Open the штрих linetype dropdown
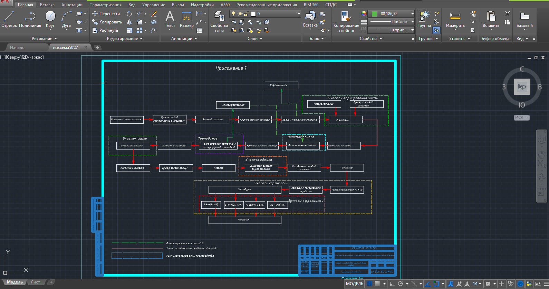Screen dimensions: 549x289 (391, 30)
